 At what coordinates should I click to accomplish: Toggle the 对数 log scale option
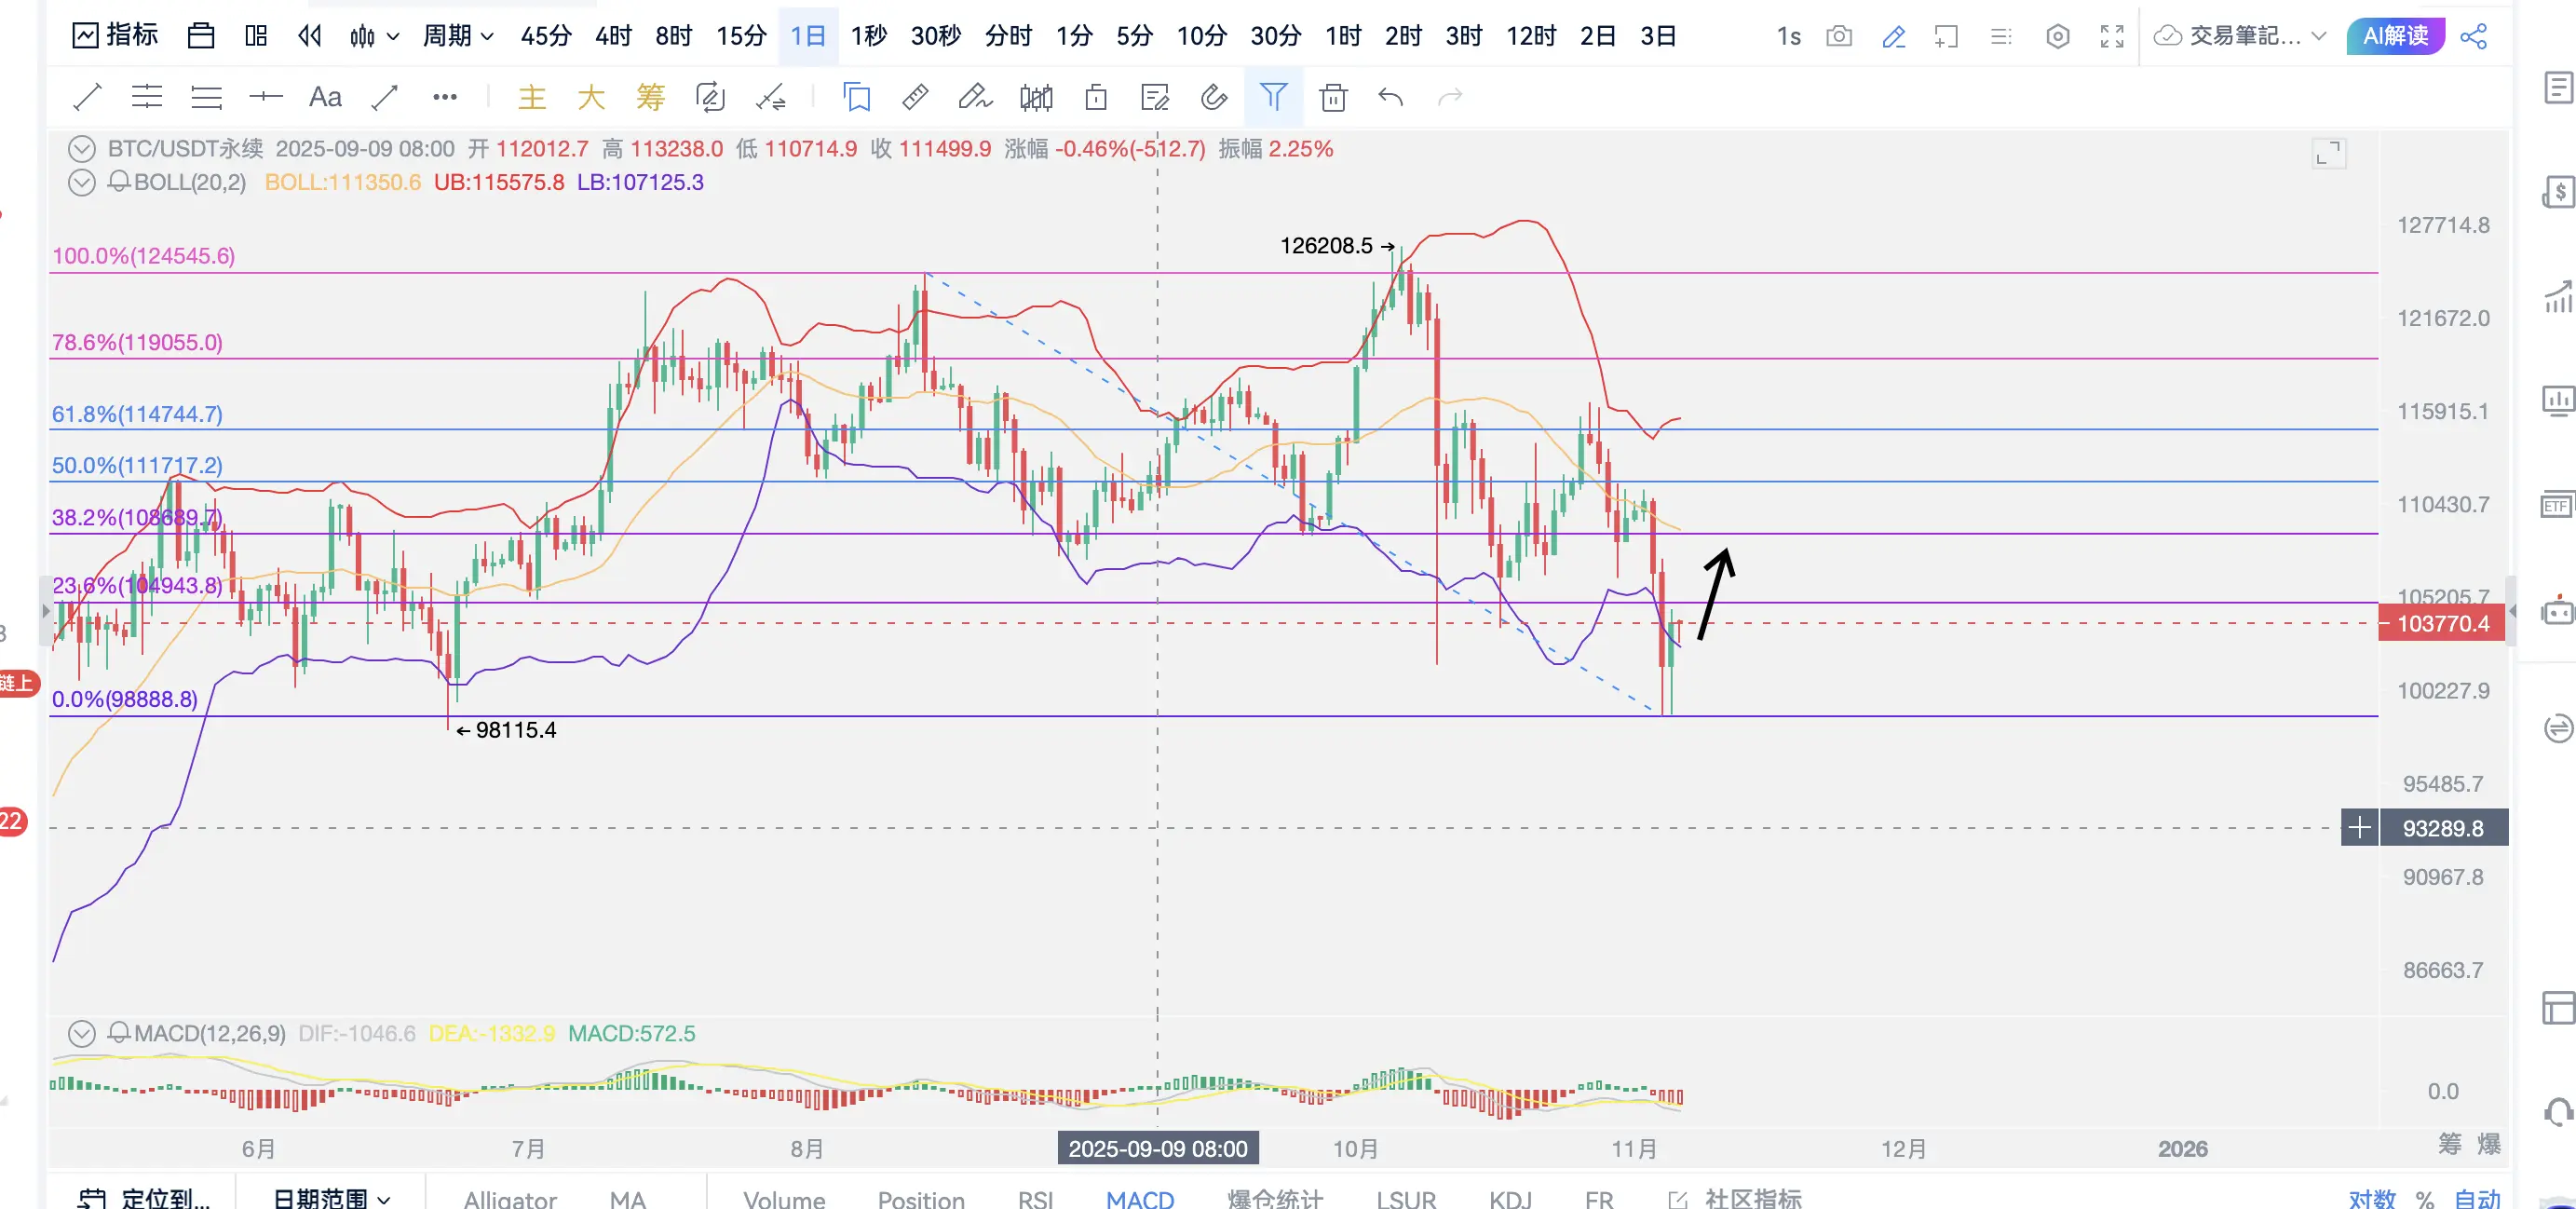tap(2371, 1198)
